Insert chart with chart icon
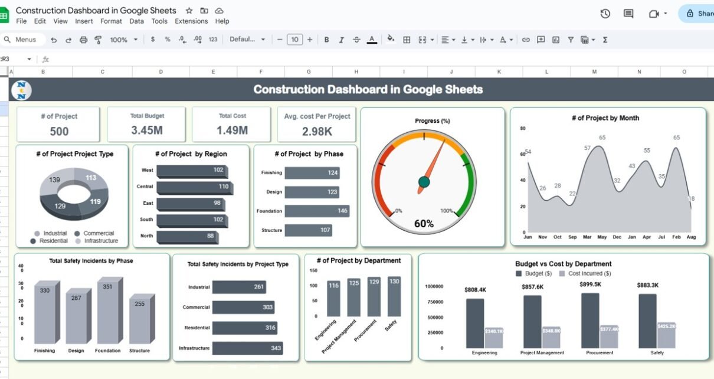 tap(556, 40)
